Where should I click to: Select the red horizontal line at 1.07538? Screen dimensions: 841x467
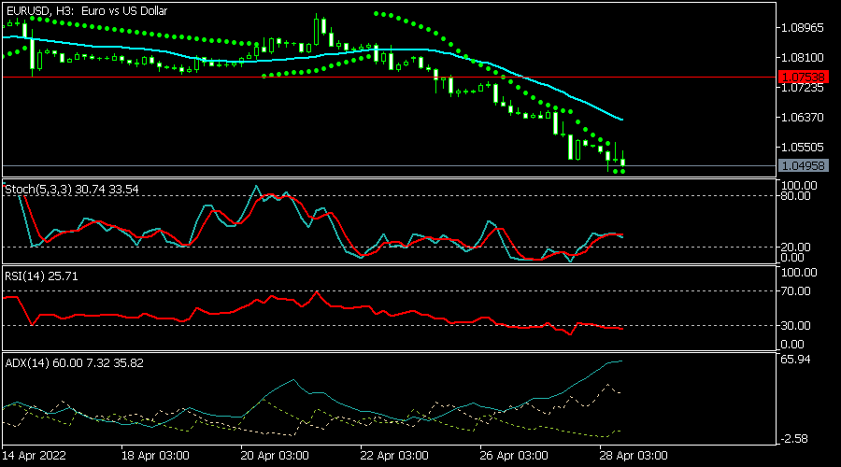tap(389, 78)
